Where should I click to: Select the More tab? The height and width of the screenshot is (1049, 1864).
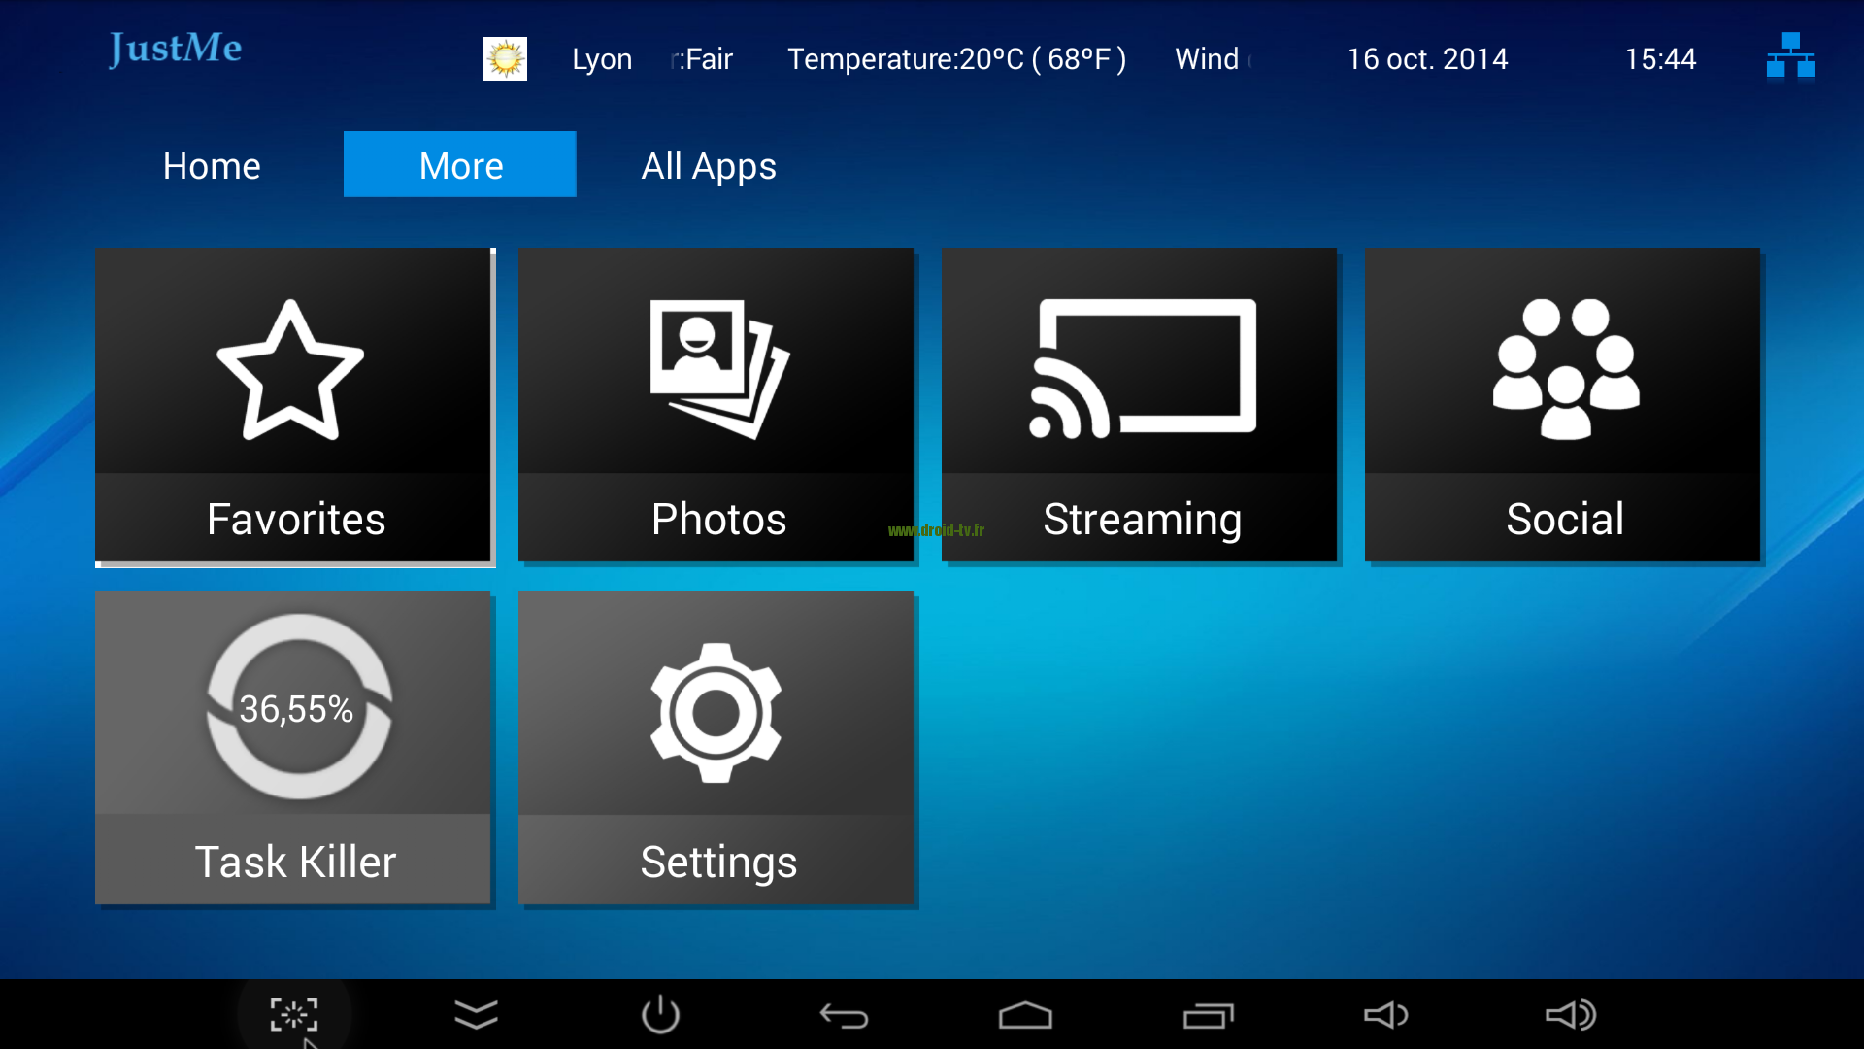(x=461, y=165)
